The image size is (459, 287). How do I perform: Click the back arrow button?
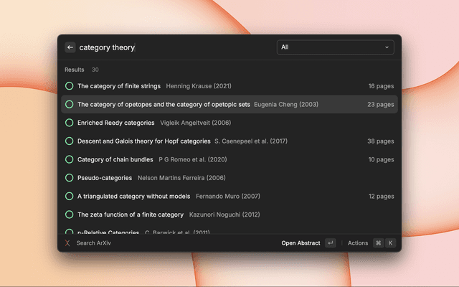point(70,47)
